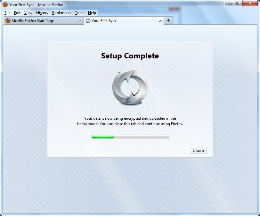
Task: Switch to Mozilla Firefox Start Page tab
Action: coord(44,21)
